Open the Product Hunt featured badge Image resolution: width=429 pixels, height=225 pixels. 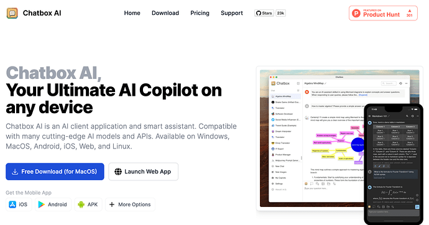tap(383, 13)
